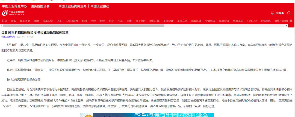The height and width of the screenshot is (117, 295).
Task: Click the article headline 昆仑润滑
Action: tap(35, 32)
